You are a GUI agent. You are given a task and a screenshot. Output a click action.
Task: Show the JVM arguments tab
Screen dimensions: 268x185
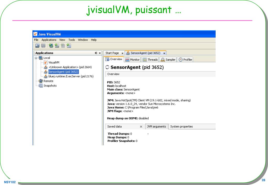(x=157, y=126)
